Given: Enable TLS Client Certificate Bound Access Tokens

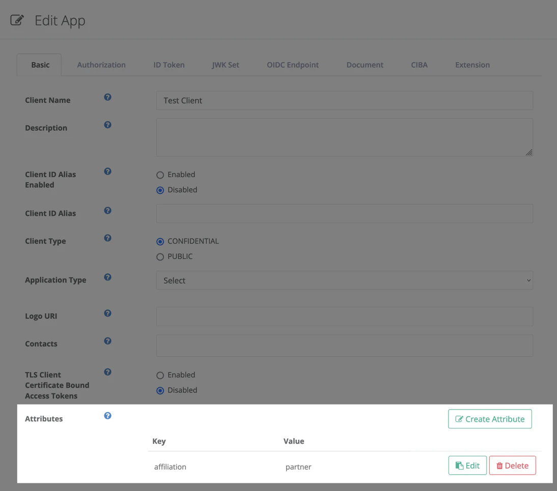Looking at the screenshot, I should (x=160, y=375).
